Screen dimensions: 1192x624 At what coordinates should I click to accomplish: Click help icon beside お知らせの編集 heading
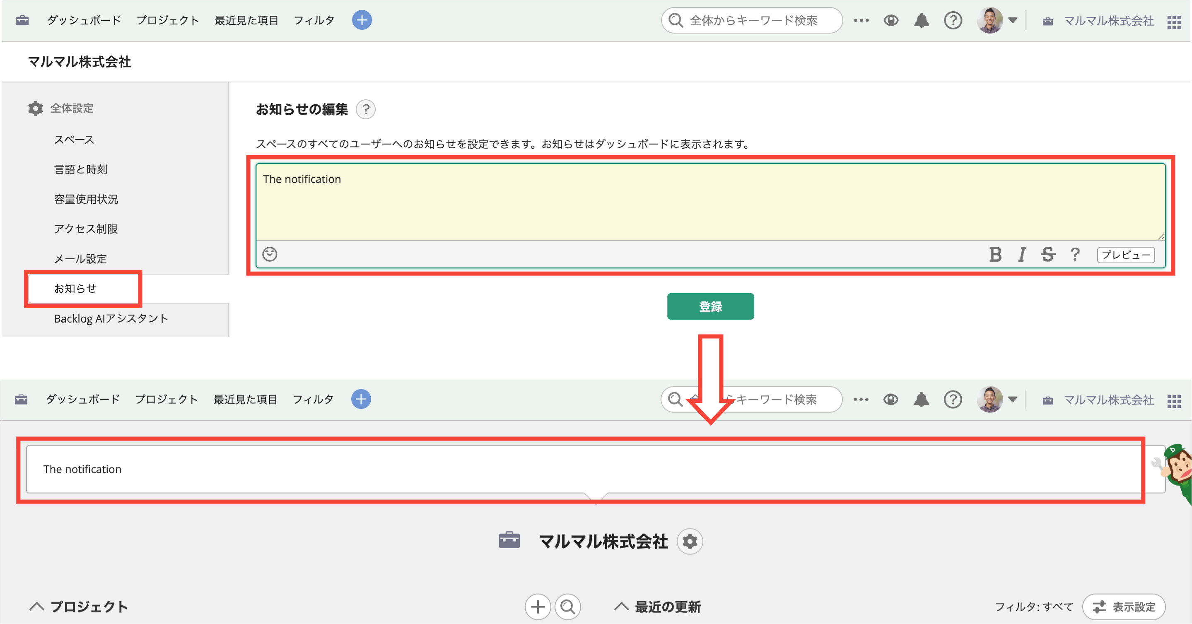pyautogui.click(x=366, y=110)
